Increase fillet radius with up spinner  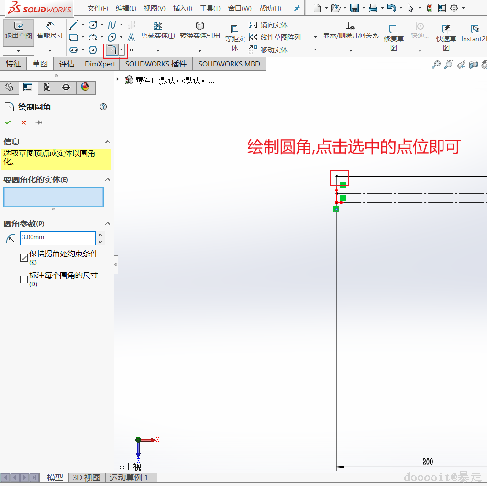[100, 235]
